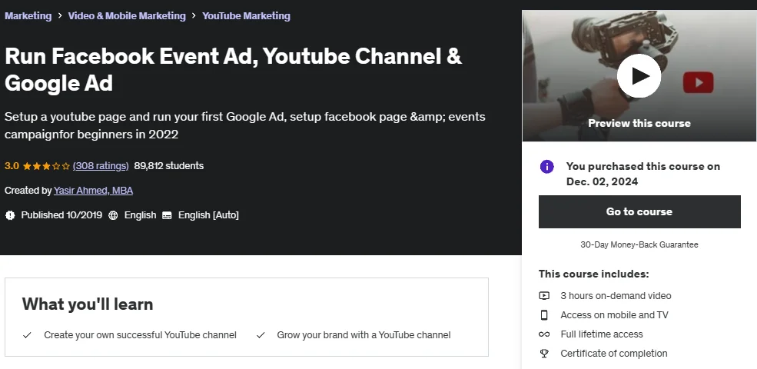Click the course subtitle description
This screenshot has width=757, height=369.
(x=244, y=125)
